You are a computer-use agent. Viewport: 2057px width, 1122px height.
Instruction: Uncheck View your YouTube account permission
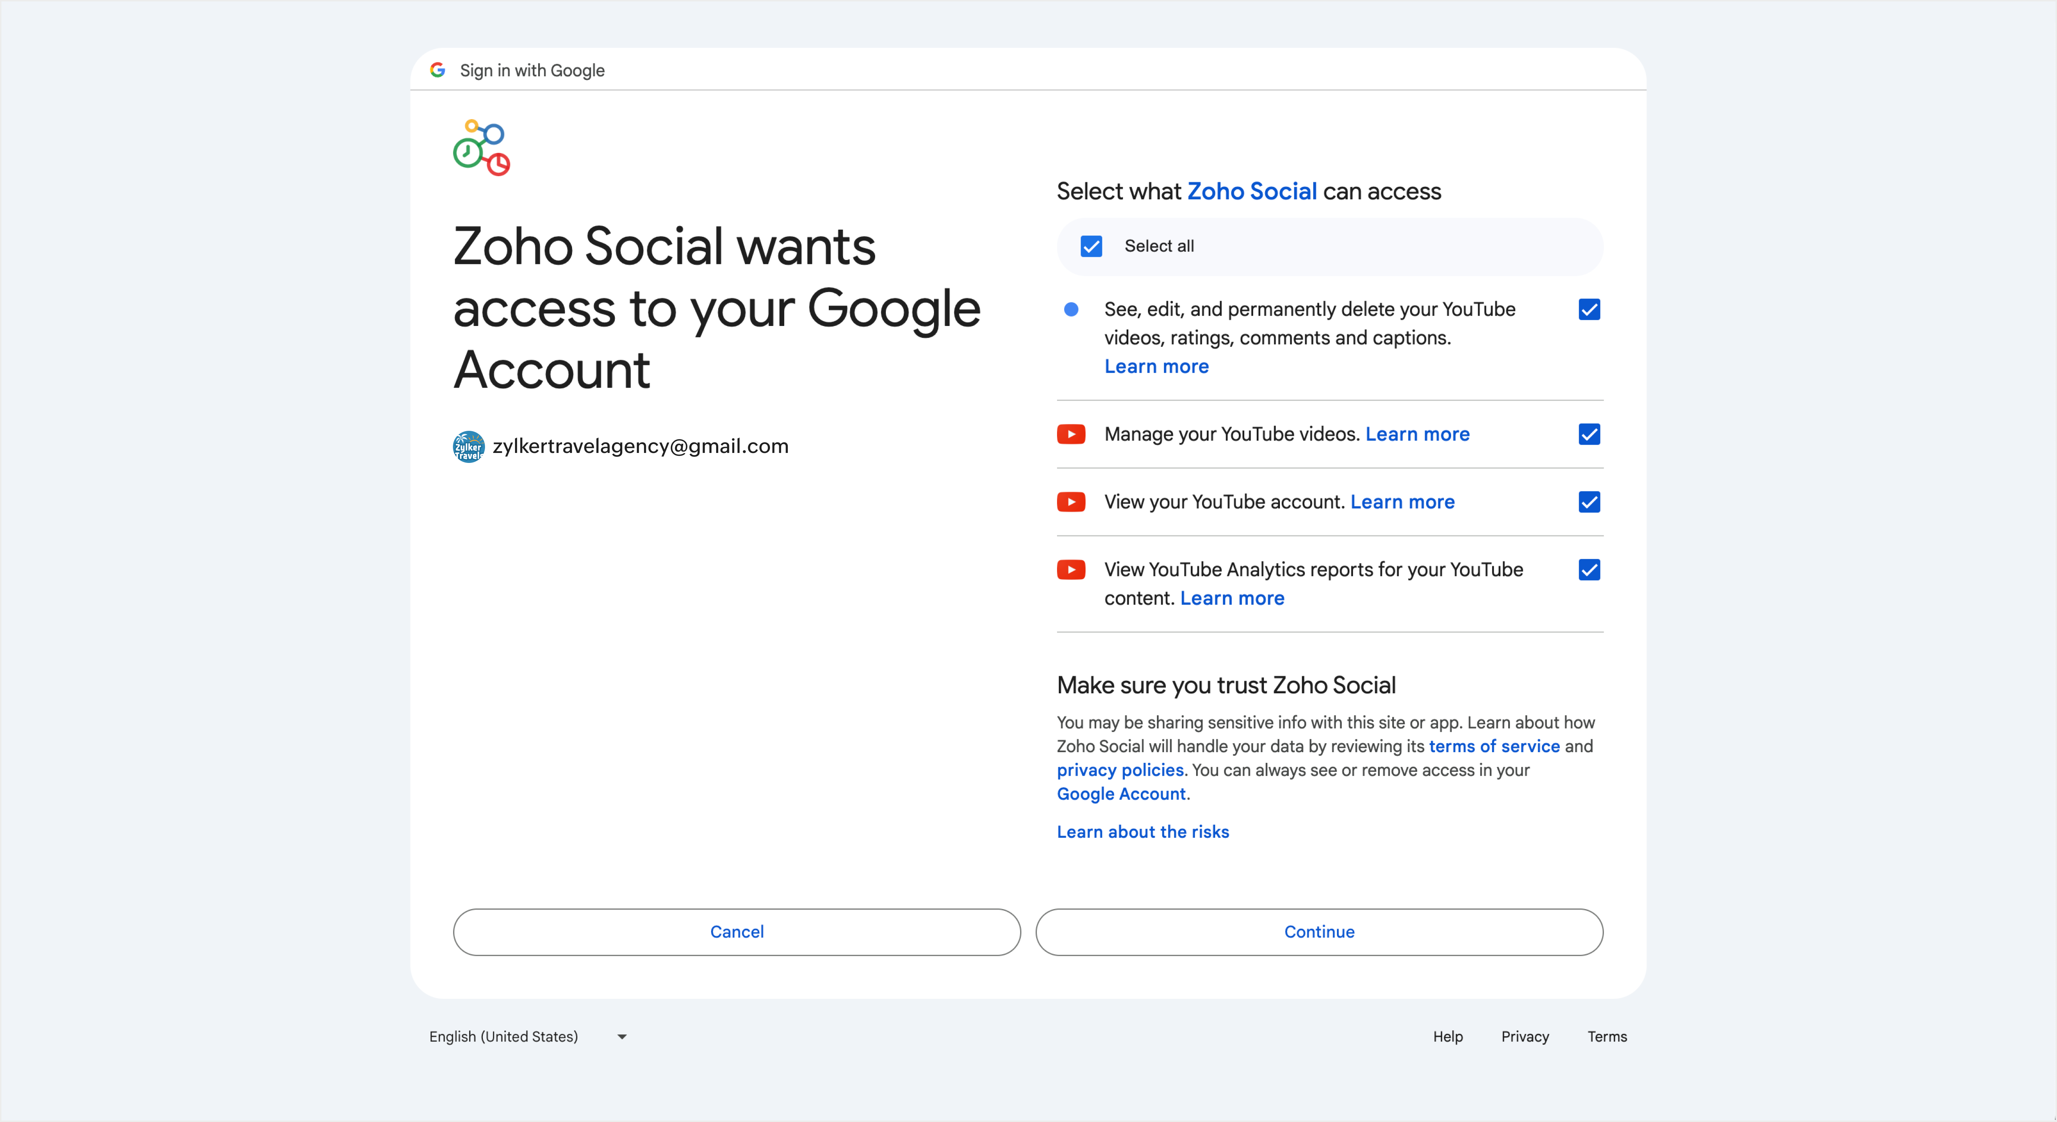click(x=1589, y=502)
